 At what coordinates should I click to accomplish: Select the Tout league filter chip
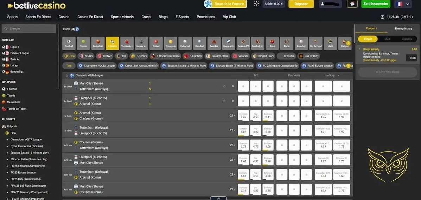(69, 66)
